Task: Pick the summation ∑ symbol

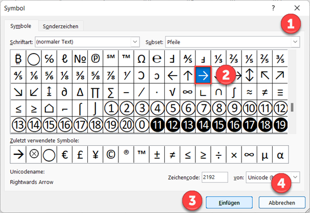Action: click(111, 92)
